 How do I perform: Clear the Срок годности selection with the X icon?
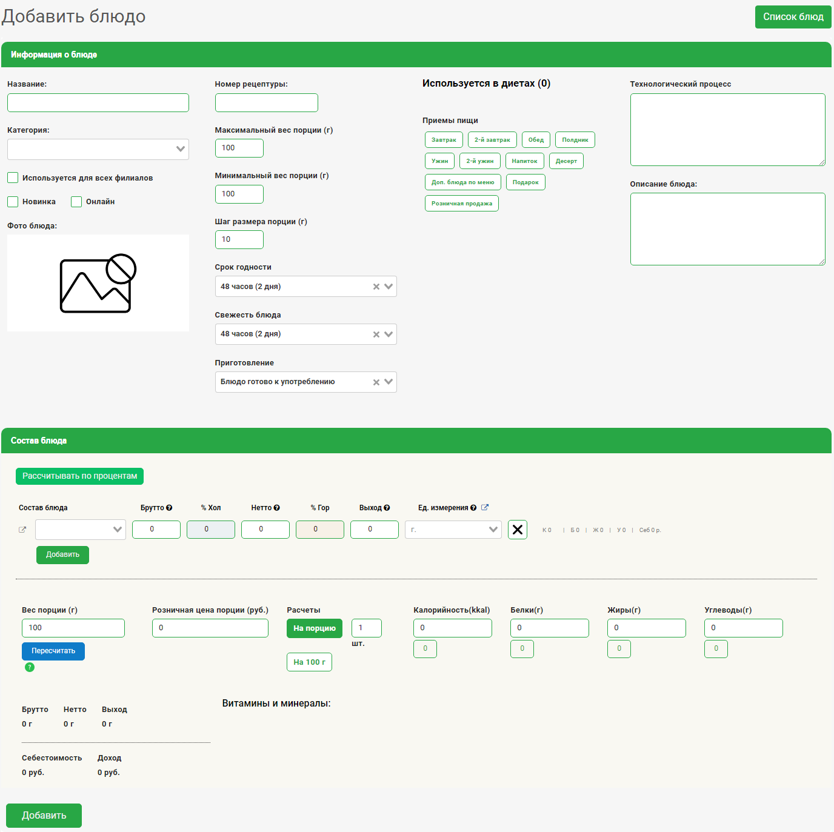(x=376, y=287)
